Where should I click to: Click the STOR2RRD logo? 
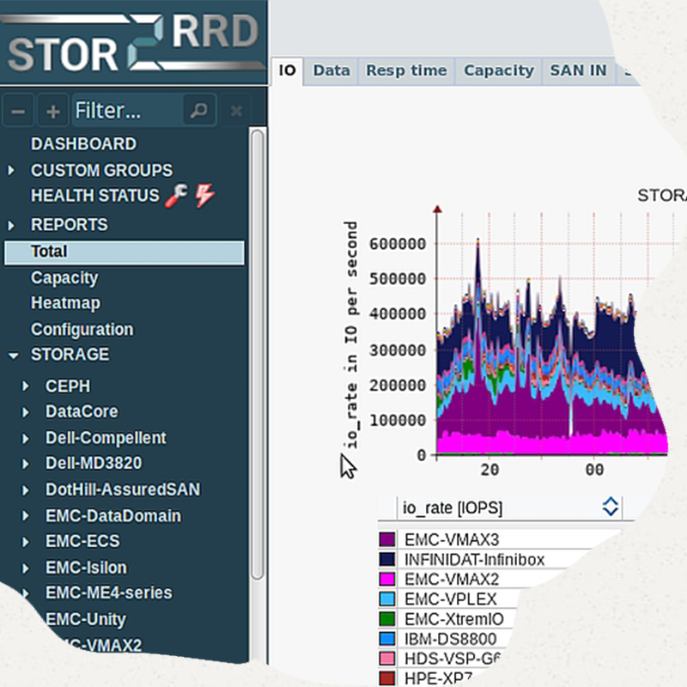click(133, 43)
